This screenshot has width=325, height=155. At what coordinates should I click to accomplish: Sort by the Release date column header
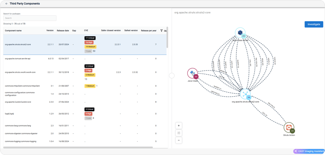[x=63, y=31]
